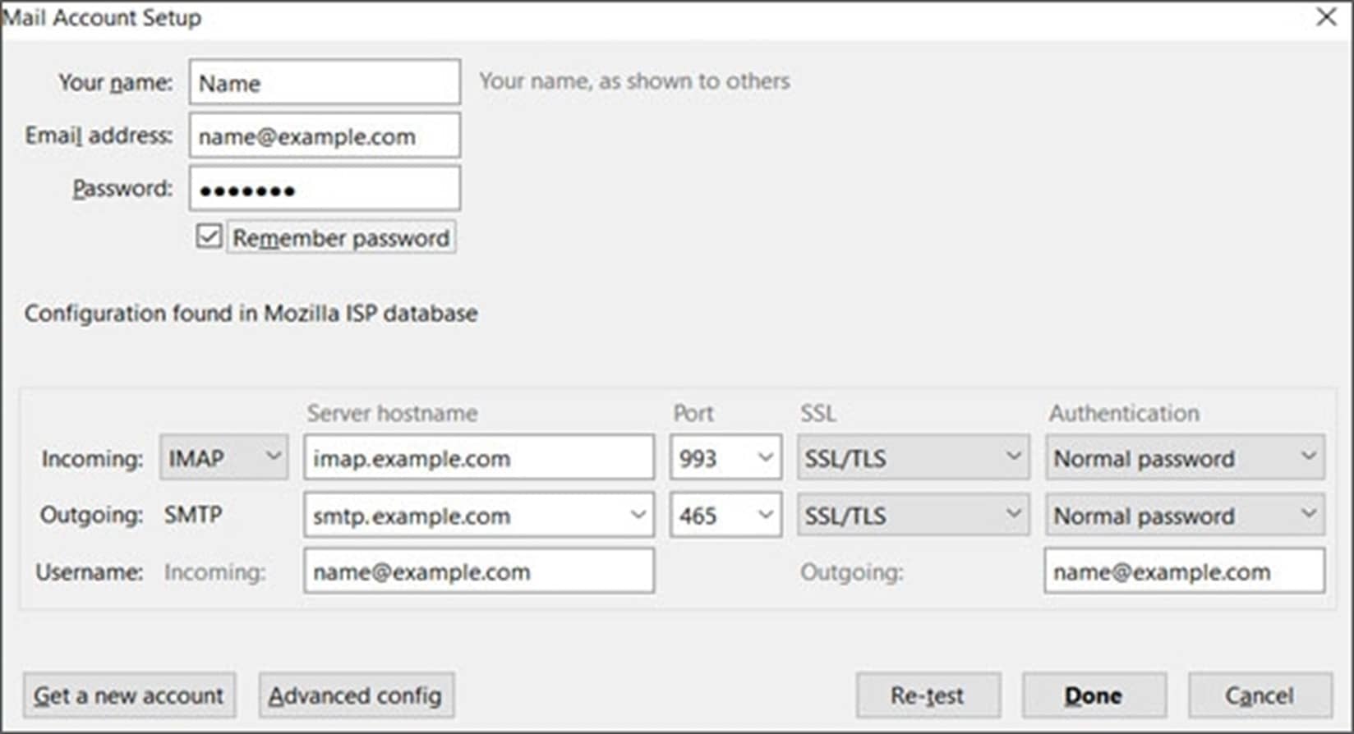Open Advanced config settings
This screenshot has height=734, width=1354.
(356, 695)
